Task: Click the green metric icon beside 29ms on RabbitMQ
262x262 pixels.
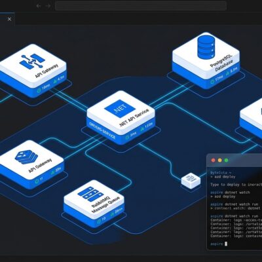Action: 112,214
